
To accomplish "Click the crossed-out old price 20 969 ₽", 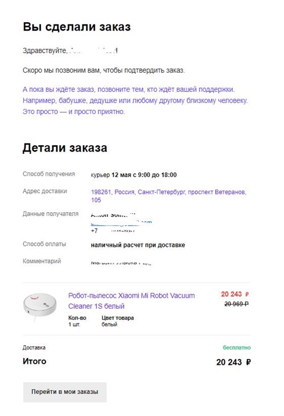I will (x=236, y=304).
